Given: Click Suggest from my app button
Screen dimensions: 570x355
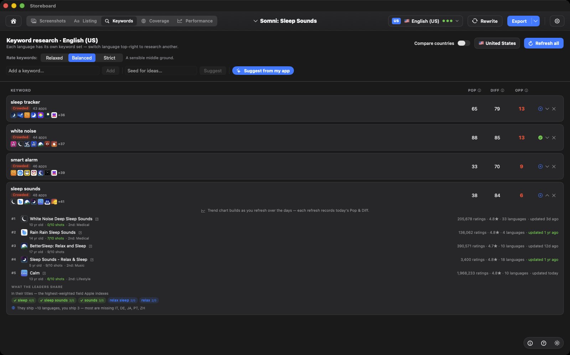Looking at the screenshot, I should pos(263,71).
